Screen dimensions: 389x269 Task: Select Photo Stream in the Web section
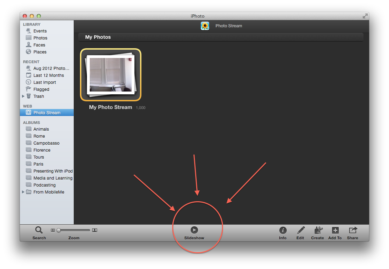[47, 112]
